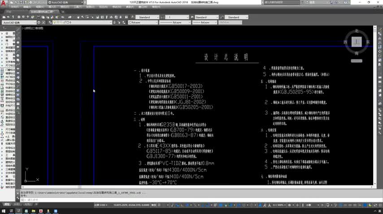383x214 pixels.
Task: Click the Undo arrow in the standard toolbar
Action: click(63, 17)
